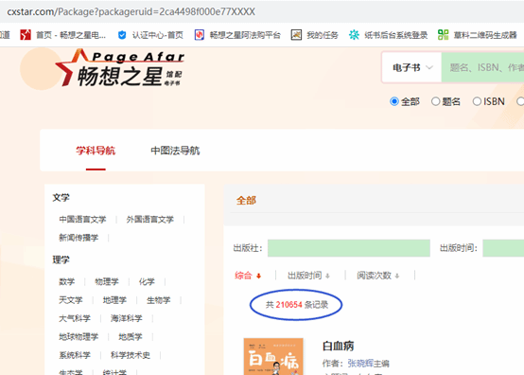This screenshot has height=375, width=524.
Task: Click the browser address bar URL
Action: (131, 11)
